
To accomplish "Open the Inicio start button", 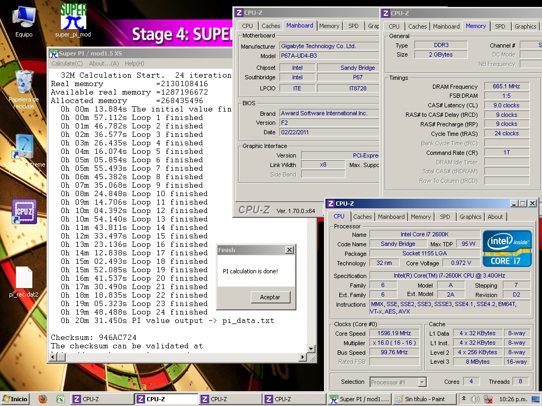I will click(15, 399).
